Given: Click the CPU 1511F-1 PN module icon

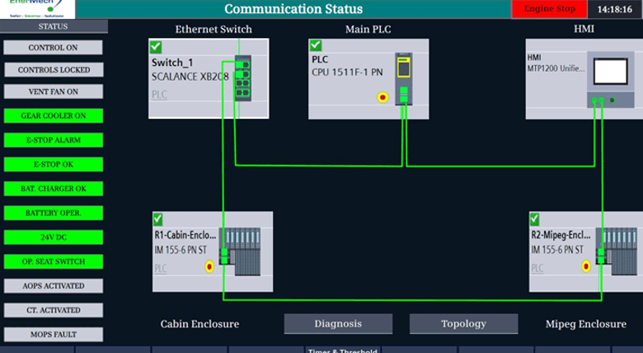Looking at the screenshot, I should 402,78.
